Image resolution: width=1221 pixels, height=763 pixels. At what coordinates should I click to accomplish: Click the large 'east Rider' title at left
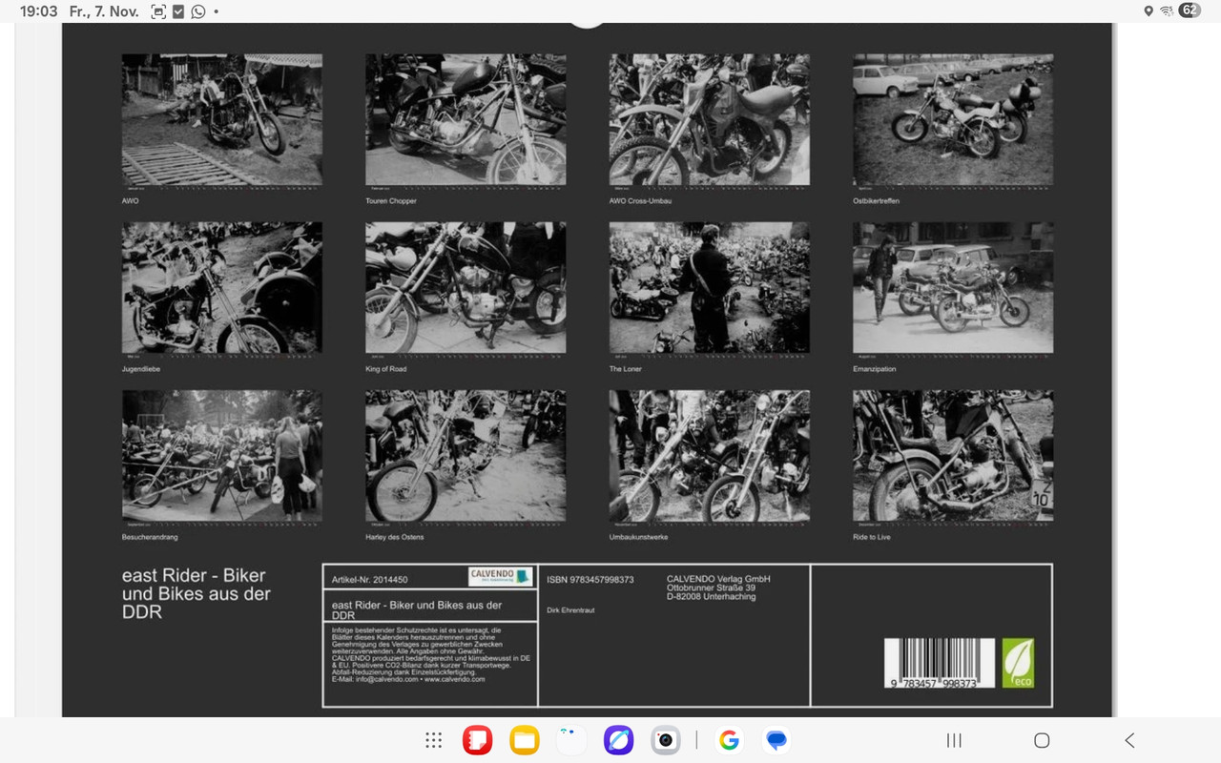point(197,593)
